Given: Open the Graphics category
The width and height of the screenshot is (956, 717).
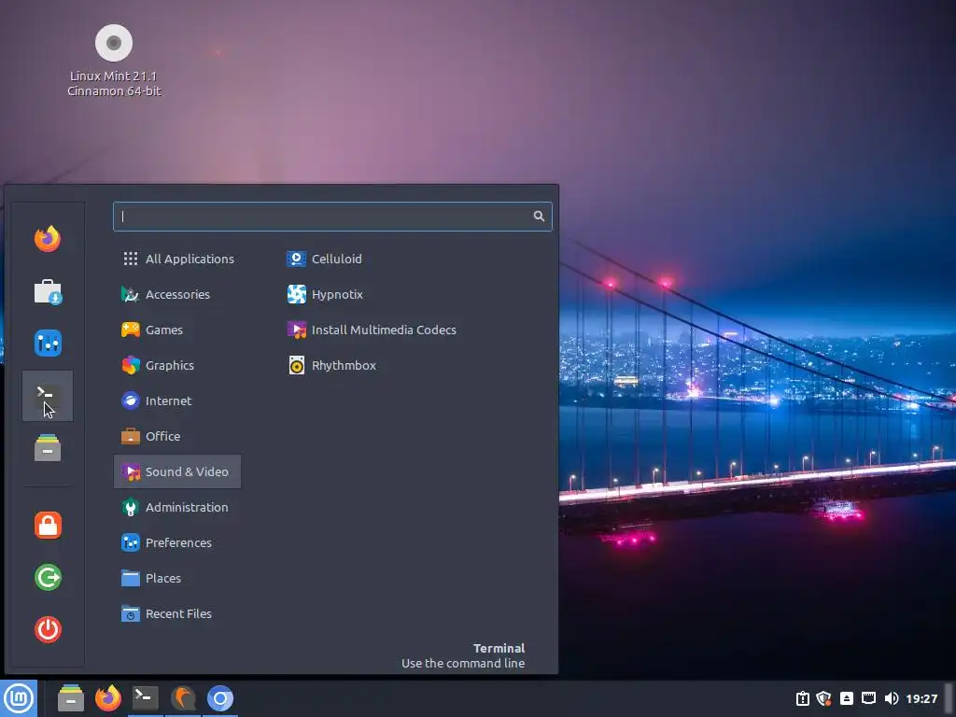Looking at the screenshot, I should 177,365.
